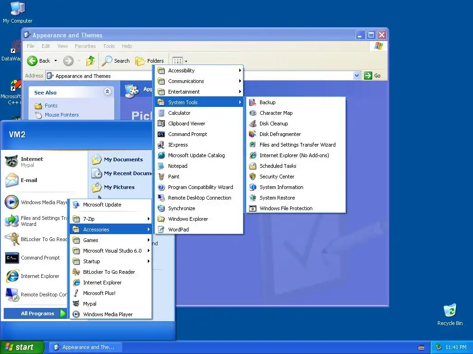The height and width of the screenshot is (354, 473).
Task: Open Back button history dropdown
Action: pyautogui.click(x=55, y=61)
